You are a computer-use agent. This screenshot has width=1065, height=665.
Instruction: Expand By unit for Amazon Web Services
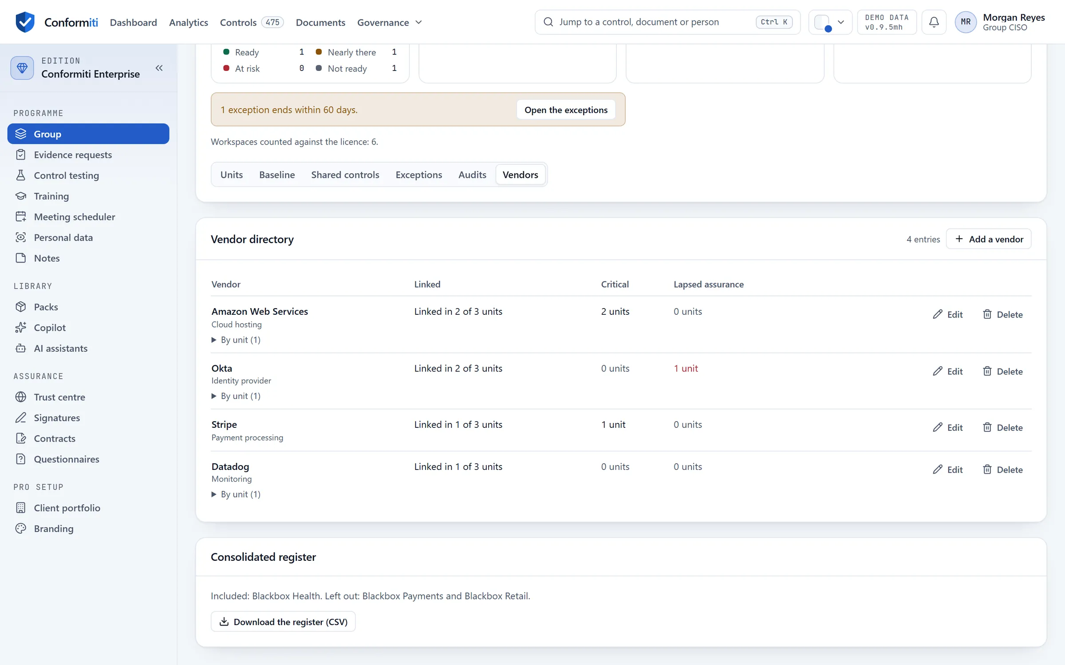pyautogui.click(x=236, y=340)
